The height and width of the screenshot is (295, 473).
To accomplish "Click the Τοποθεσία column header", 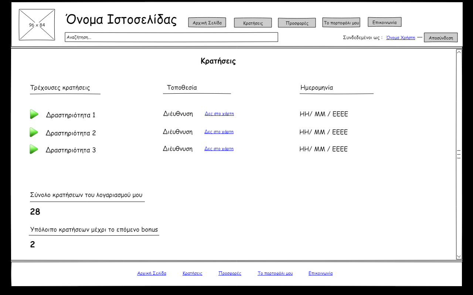I will 182,88.
